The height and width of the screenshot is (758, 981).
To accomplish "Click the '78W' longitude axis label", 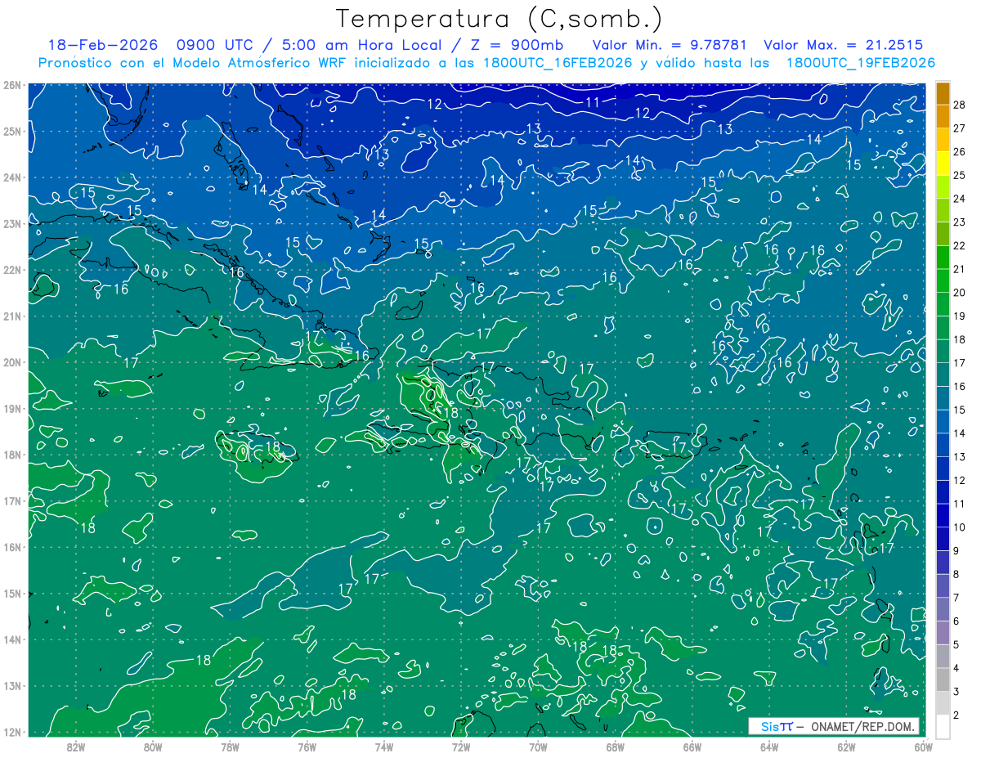I will coord(230,746).
